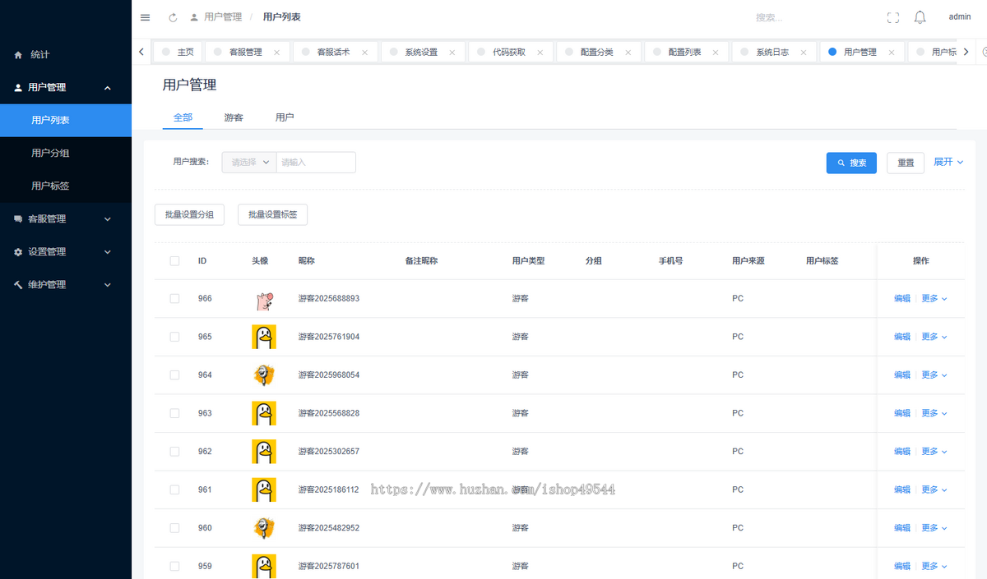This screenshot has height=579, width=987.
Task: Close the active 用户管理 tab
Action: coord(892,52)
